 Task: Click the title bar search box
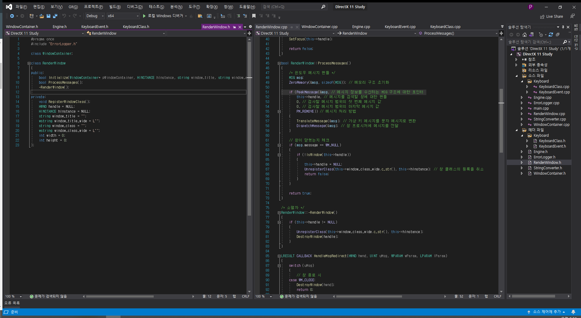(294, 7)
